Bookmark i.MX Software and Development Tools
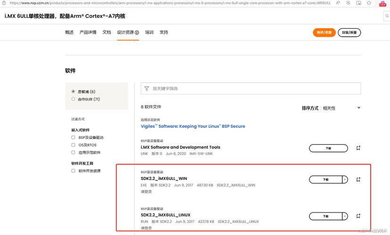Screen dimensions: 390x235 [358, 148]
